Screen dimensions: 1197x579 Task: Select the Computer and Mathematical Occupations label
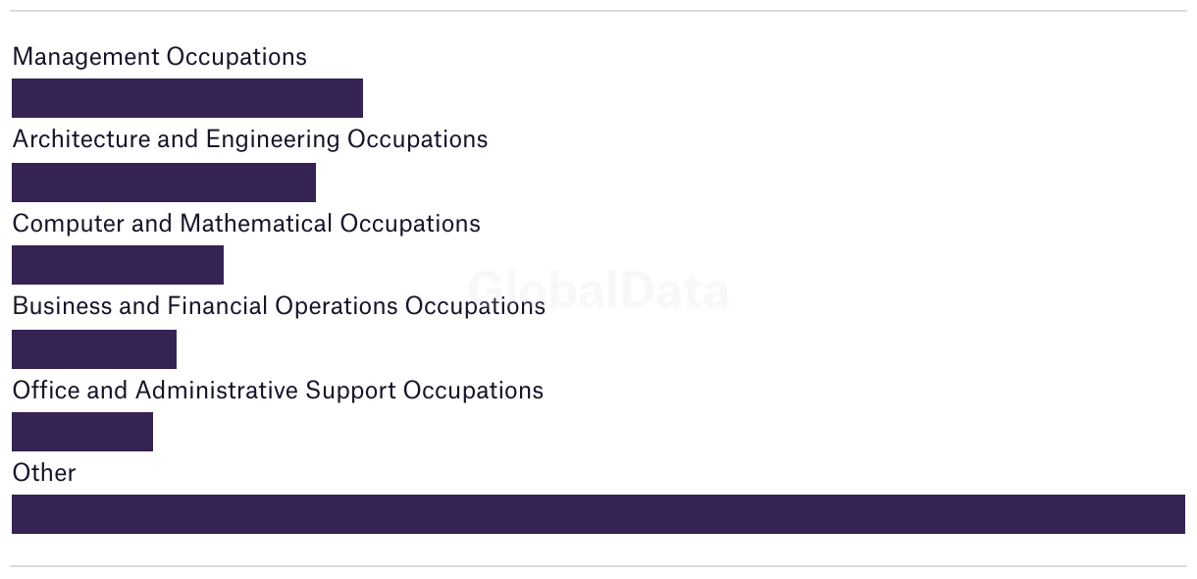[245, 224]
